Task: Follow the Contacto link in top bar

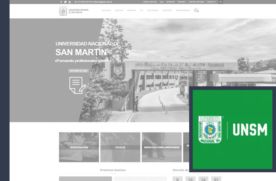Action: [x=211, y=2]
